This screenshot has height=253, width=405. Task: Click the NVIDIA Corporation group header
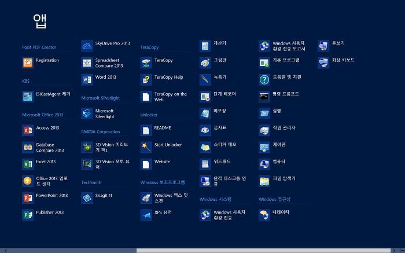point(101,132)
